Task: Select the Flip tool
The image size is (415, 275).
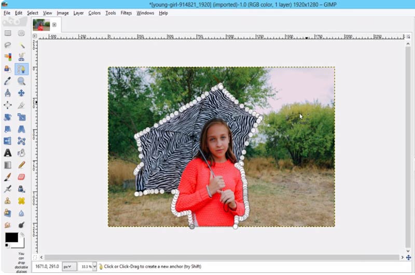Action: 8,141
